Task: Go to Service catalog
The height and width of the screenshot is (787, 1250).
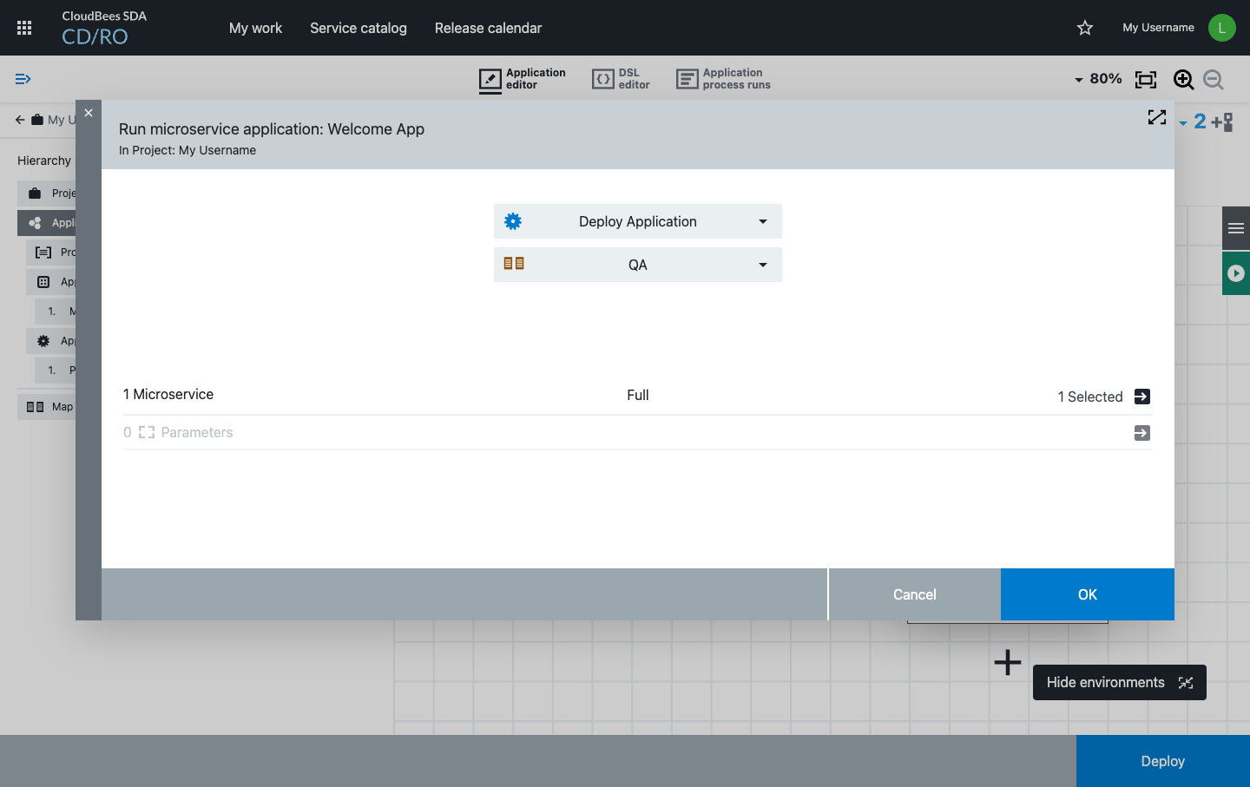Action: coord(358,28)
